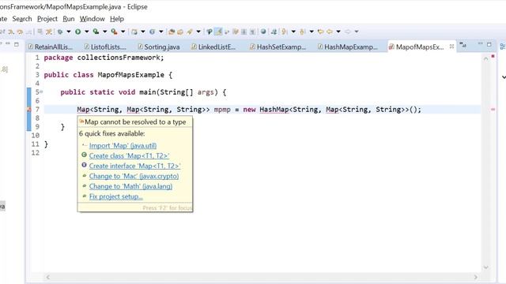
Task: Click the red error mark in overview ruler
Action: [493, 110]
